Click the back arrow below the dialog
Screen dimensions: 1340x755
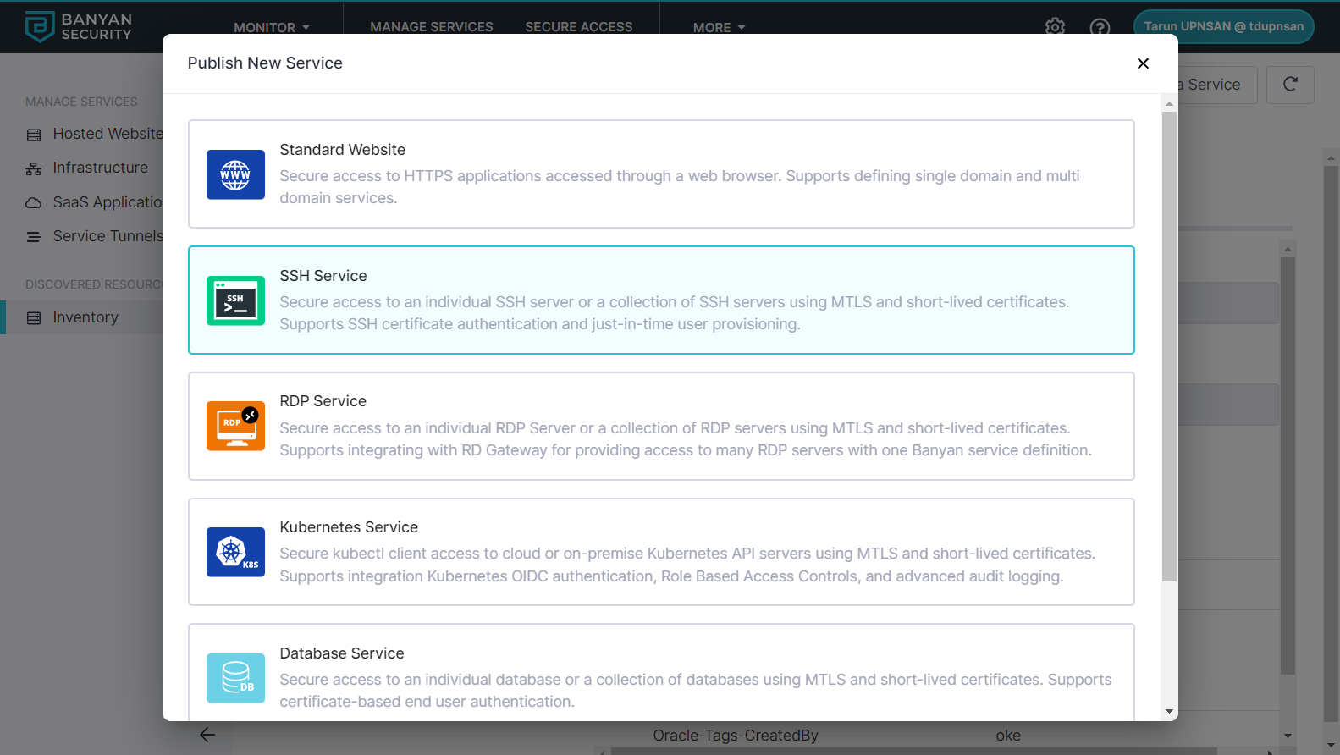coord(207,735)
